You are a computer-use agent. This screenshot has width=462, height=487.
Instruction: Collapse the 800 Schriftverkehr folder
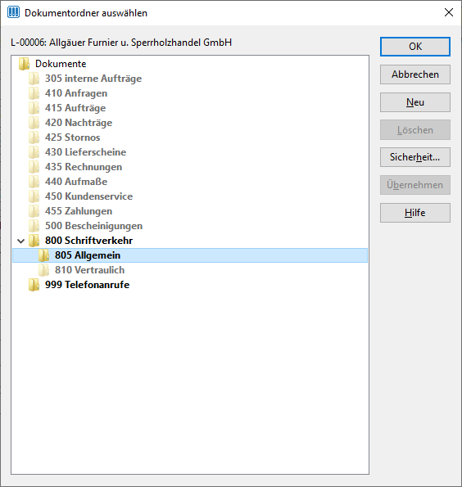coord(20,241)
